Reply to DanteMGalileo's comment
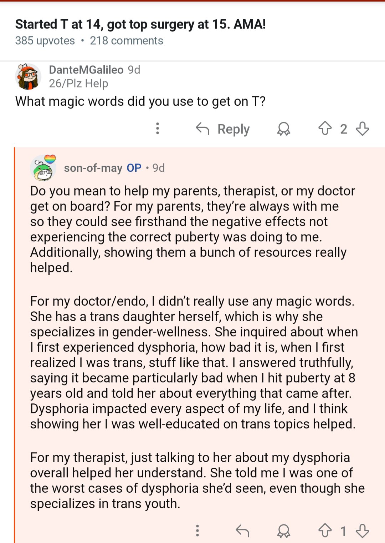 223,129
